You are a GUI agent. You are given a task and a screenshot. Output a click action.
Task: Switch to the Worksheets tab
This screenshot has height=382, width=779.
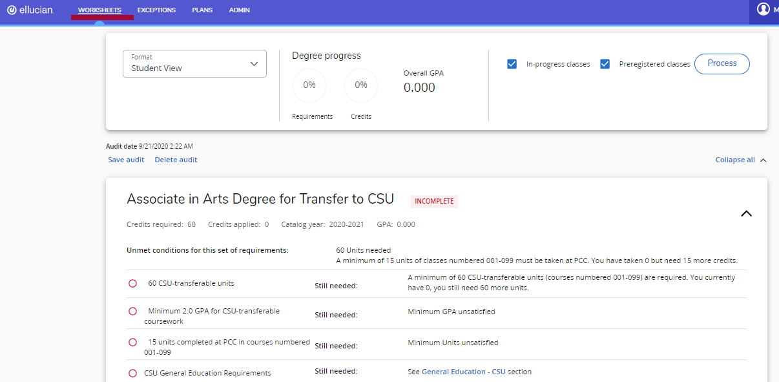click(99, 10)
